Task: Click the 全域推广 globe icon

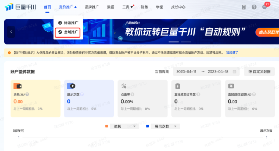Action: click(60, 32)
